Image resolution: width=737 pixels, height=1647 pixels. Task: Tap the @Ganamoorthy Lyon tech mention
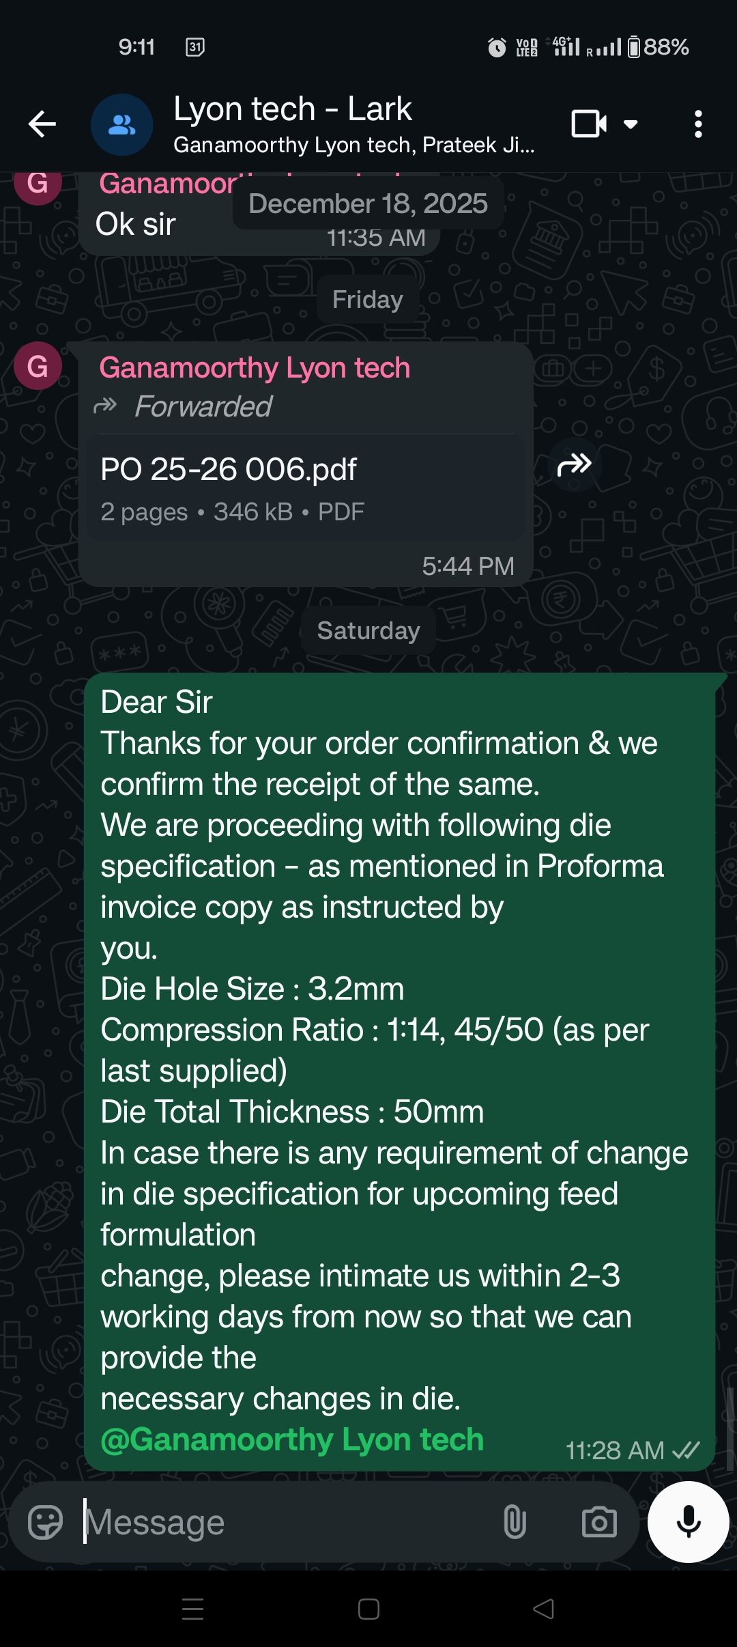click(292, 1439)
